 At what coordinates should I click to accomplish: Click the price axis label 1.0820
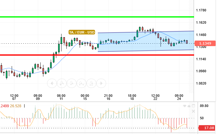coord(201,83)
